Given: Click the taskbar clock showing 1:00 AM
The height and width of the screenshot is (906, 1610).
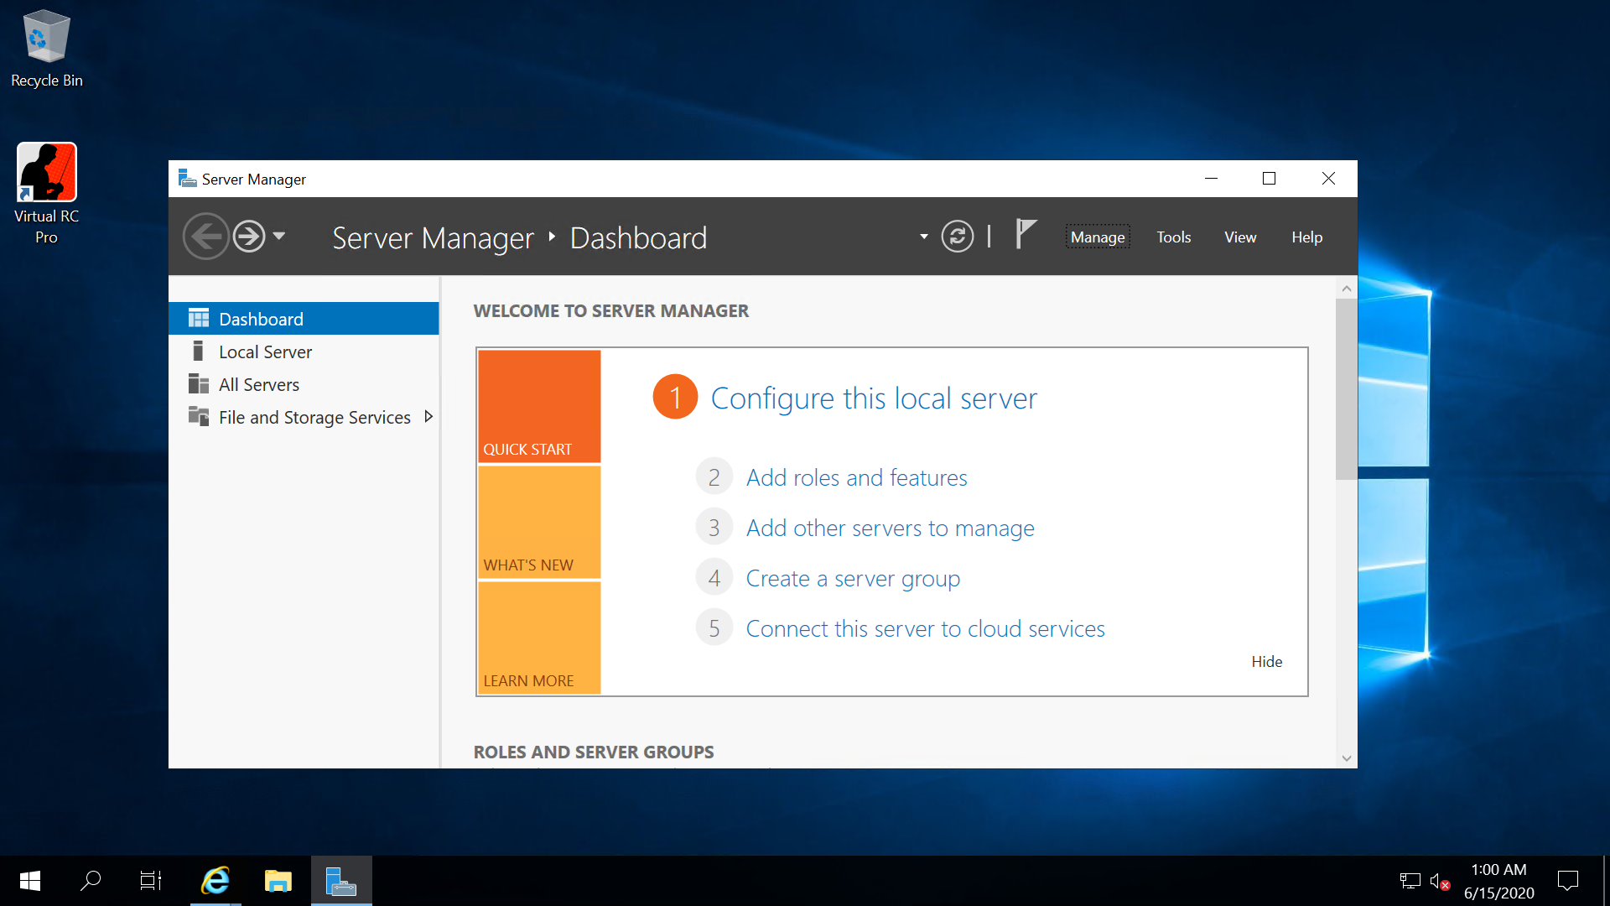Looking at the screenshot, I should pyautogui.click(x=1498, y=881).
